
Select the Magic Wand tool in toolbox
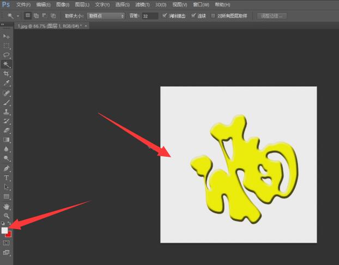pyautogui.click(x=7, y=64)
